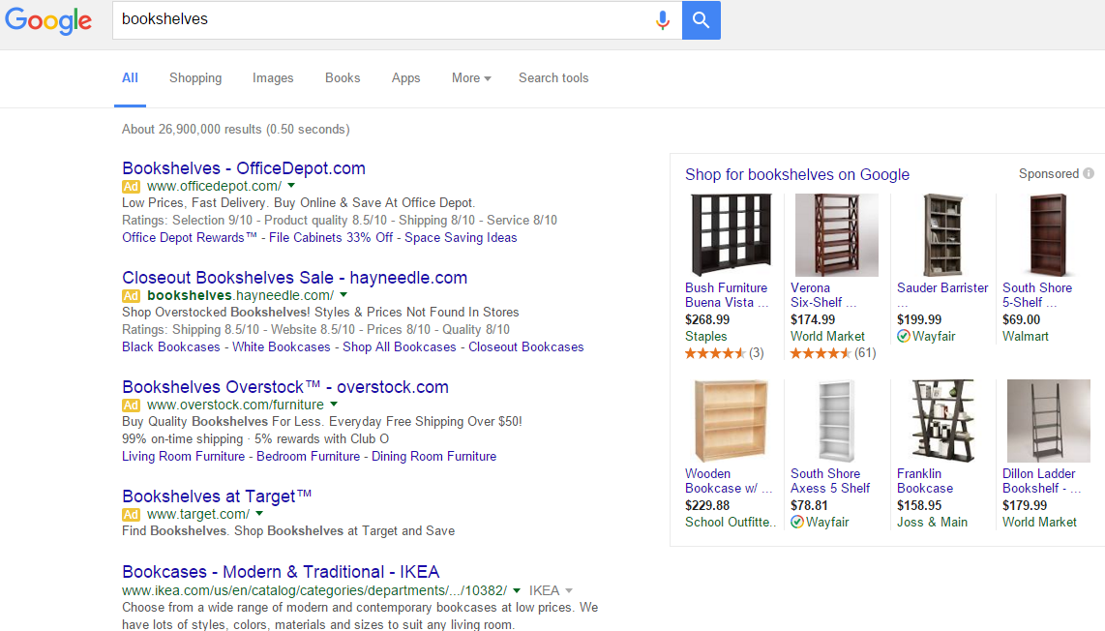Expand the ikea.com URL dropdown arrow
The width and height of the screenshot is (1105, 631).
point(517,590)
